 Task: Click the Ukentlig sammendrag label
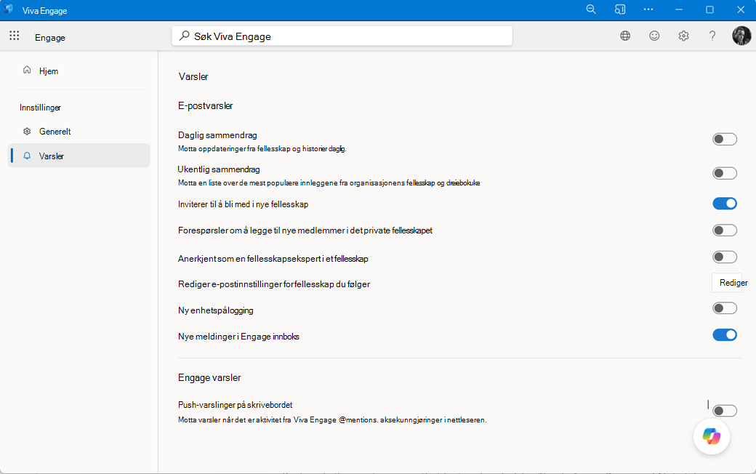pyautogui.click(x=219, y=169)
